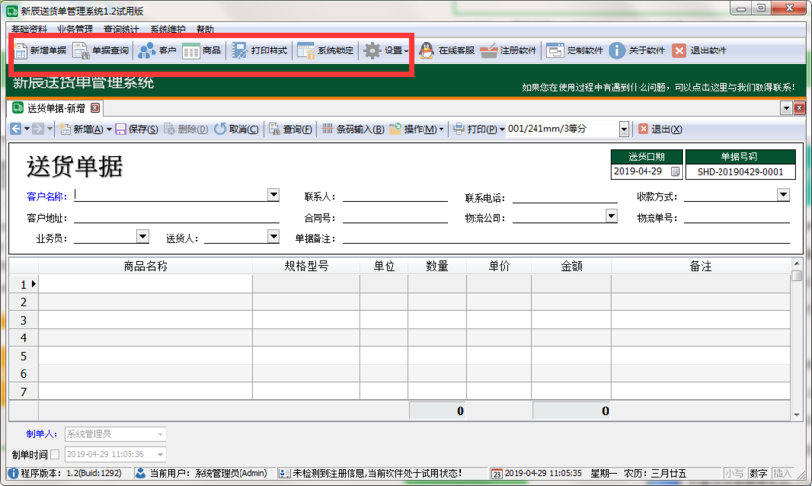Click the 系统锁定 lock icon
The height and width of the screenshot is (486, 812).
point(326,51)
